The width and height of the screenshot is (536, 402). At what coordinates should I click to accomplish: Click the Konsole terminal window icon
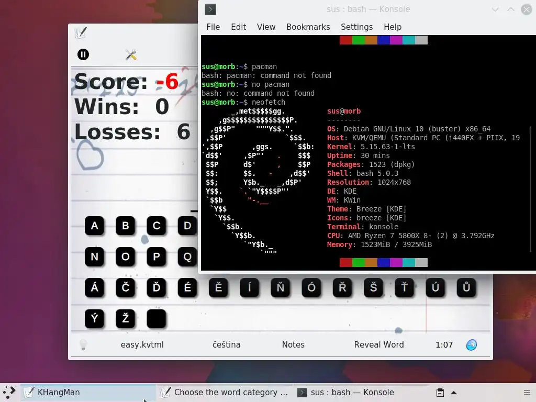[x=210, y=9]
